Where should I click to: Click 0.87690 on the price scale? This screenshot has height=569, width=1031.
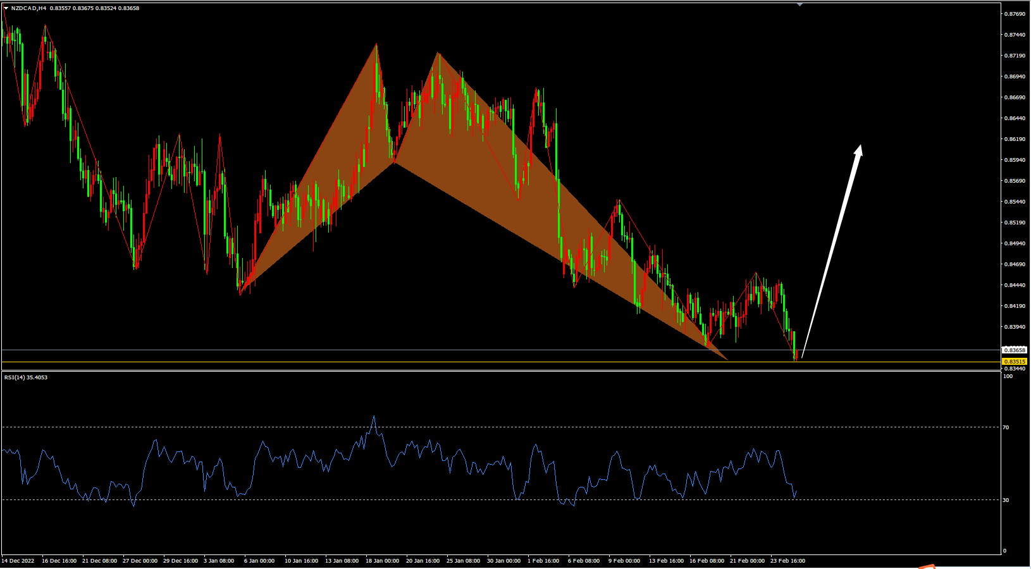tap(1015, 14)
